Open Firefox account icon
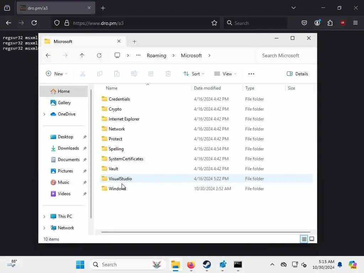364x273 pixels. (317, 23)
